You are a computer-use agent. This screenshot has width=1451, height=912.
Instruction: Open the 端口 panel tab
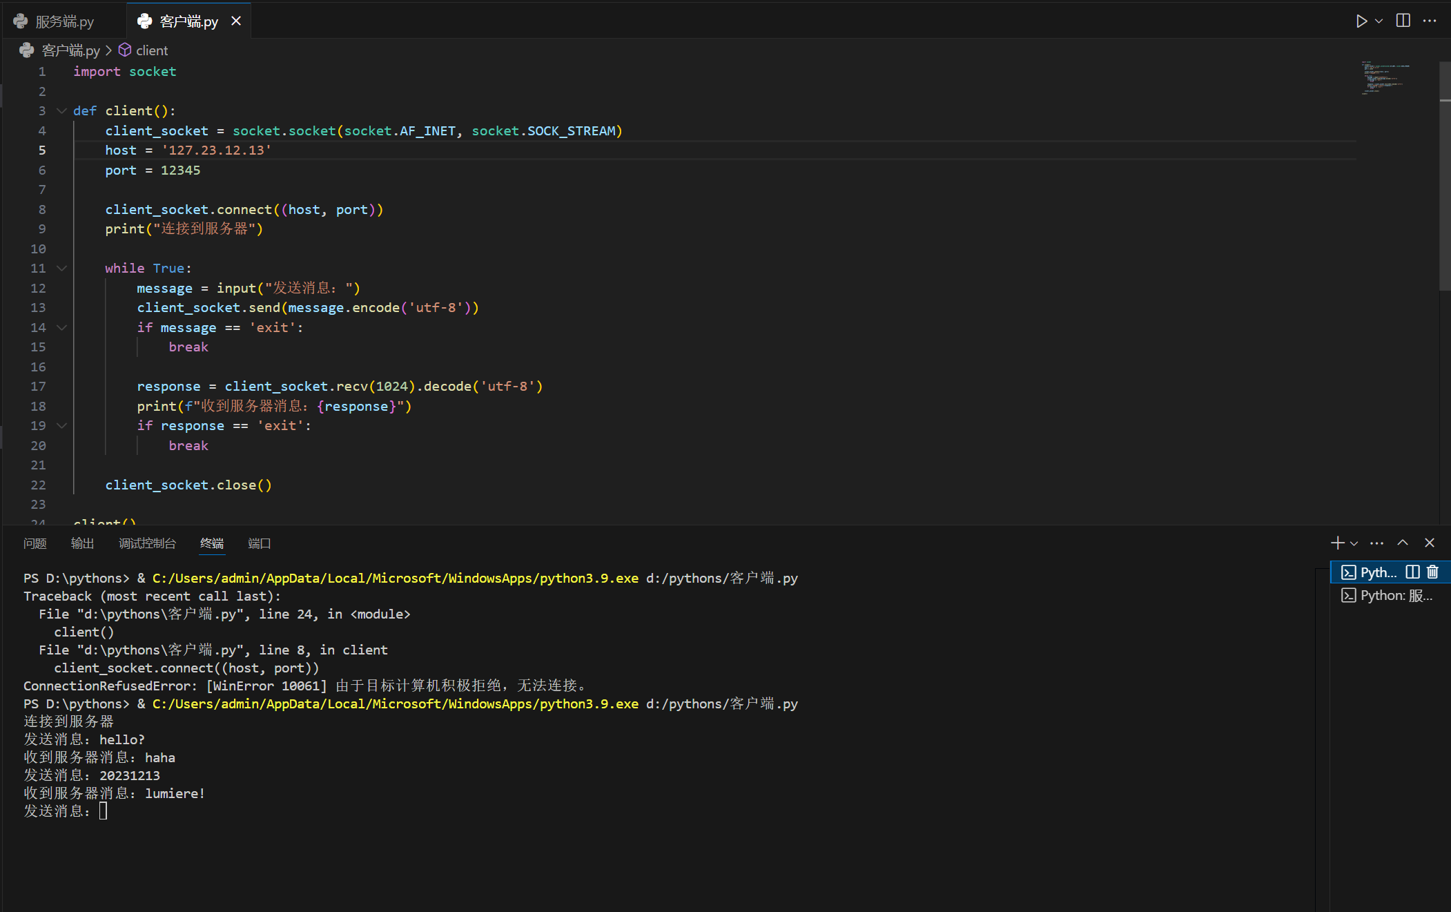tap(259, 543)
